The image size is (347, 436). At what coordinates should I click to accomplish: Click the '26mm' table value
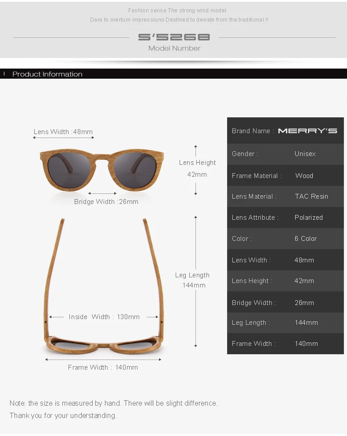(x=304, y=302)
